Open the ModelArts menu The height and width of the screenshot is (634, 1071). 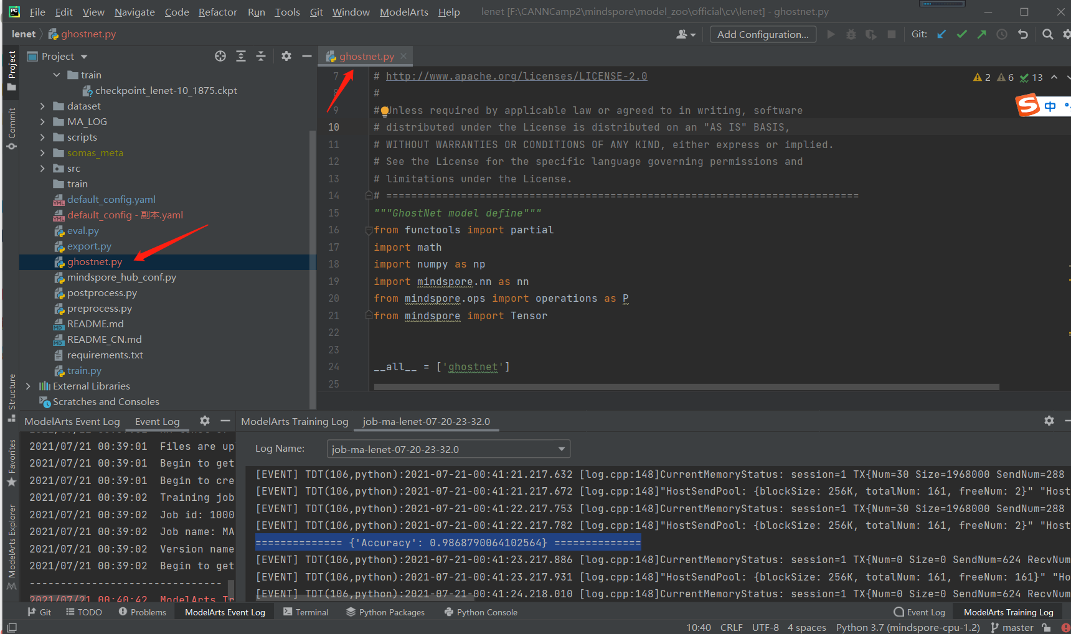click(403, 12)
